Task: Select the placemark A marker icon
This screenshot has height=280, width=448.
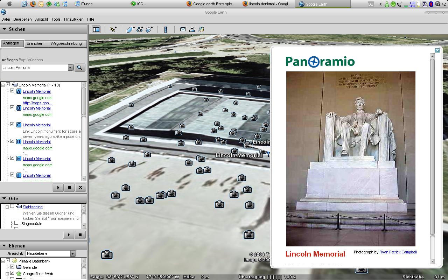Action: 19,91
